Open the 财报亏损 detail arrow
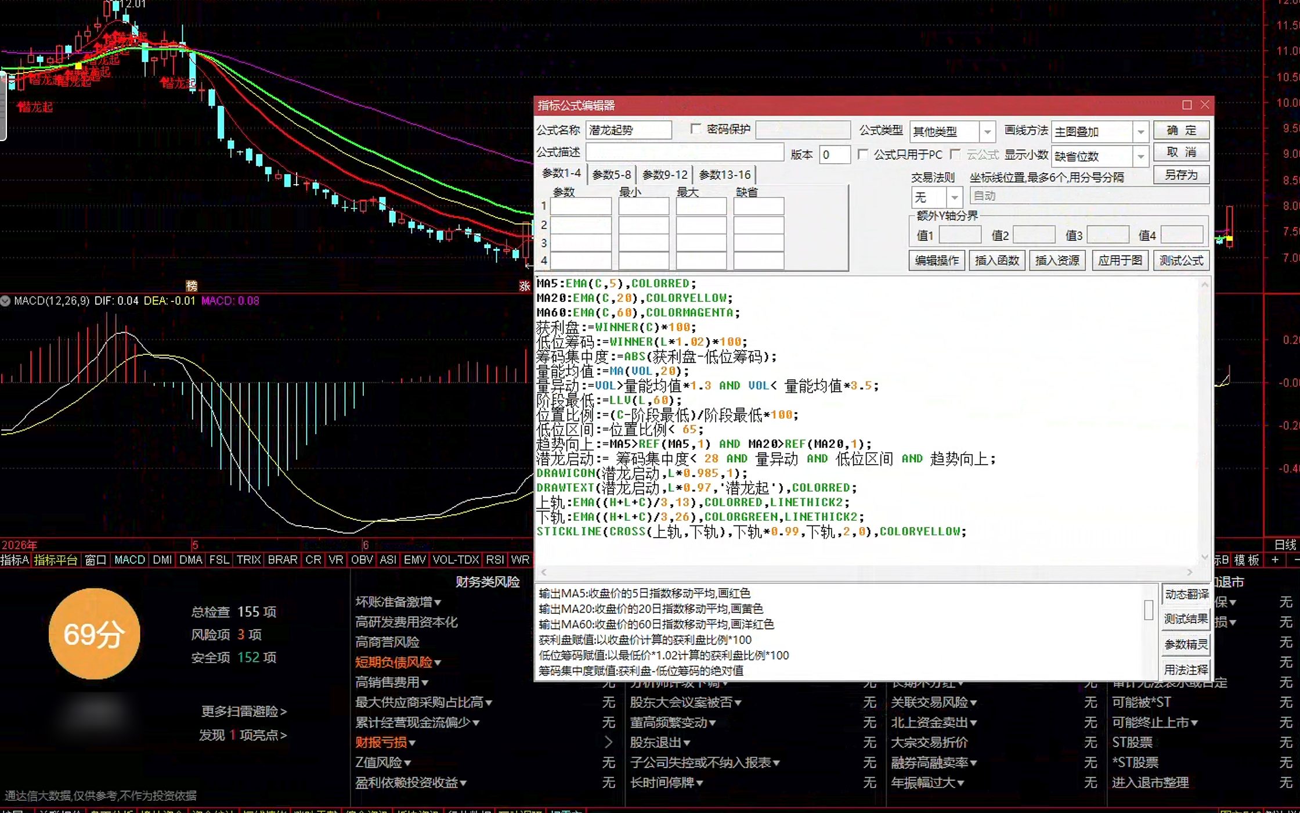Screen dimensions: 1300x813 tap(608, 742)
